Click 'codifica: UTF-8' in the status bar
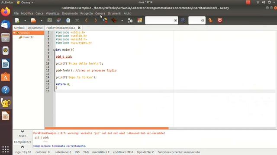This screenshot has width=277, height=155. (123, 152)
